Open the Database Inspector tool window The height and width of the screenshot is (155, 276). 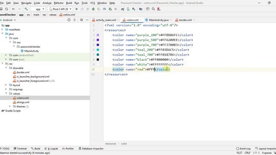coord(91,149)
